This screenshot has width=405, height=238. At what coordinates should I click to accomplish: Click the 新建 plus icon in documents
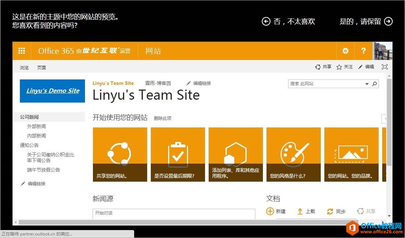270,211
